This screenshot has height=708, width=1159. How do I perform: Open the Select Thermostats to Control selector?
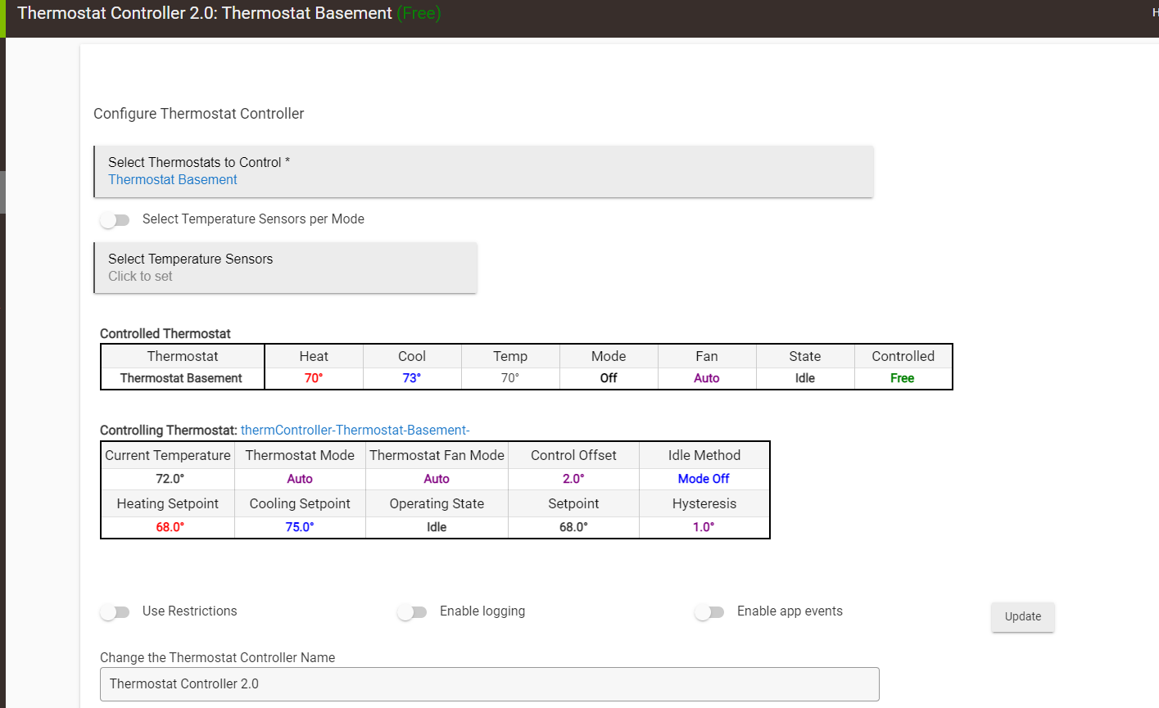(483, 171)
